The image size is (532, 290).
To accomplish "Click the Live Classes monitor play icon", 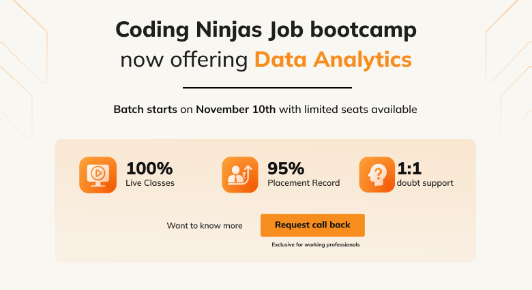I will (98, 175).
